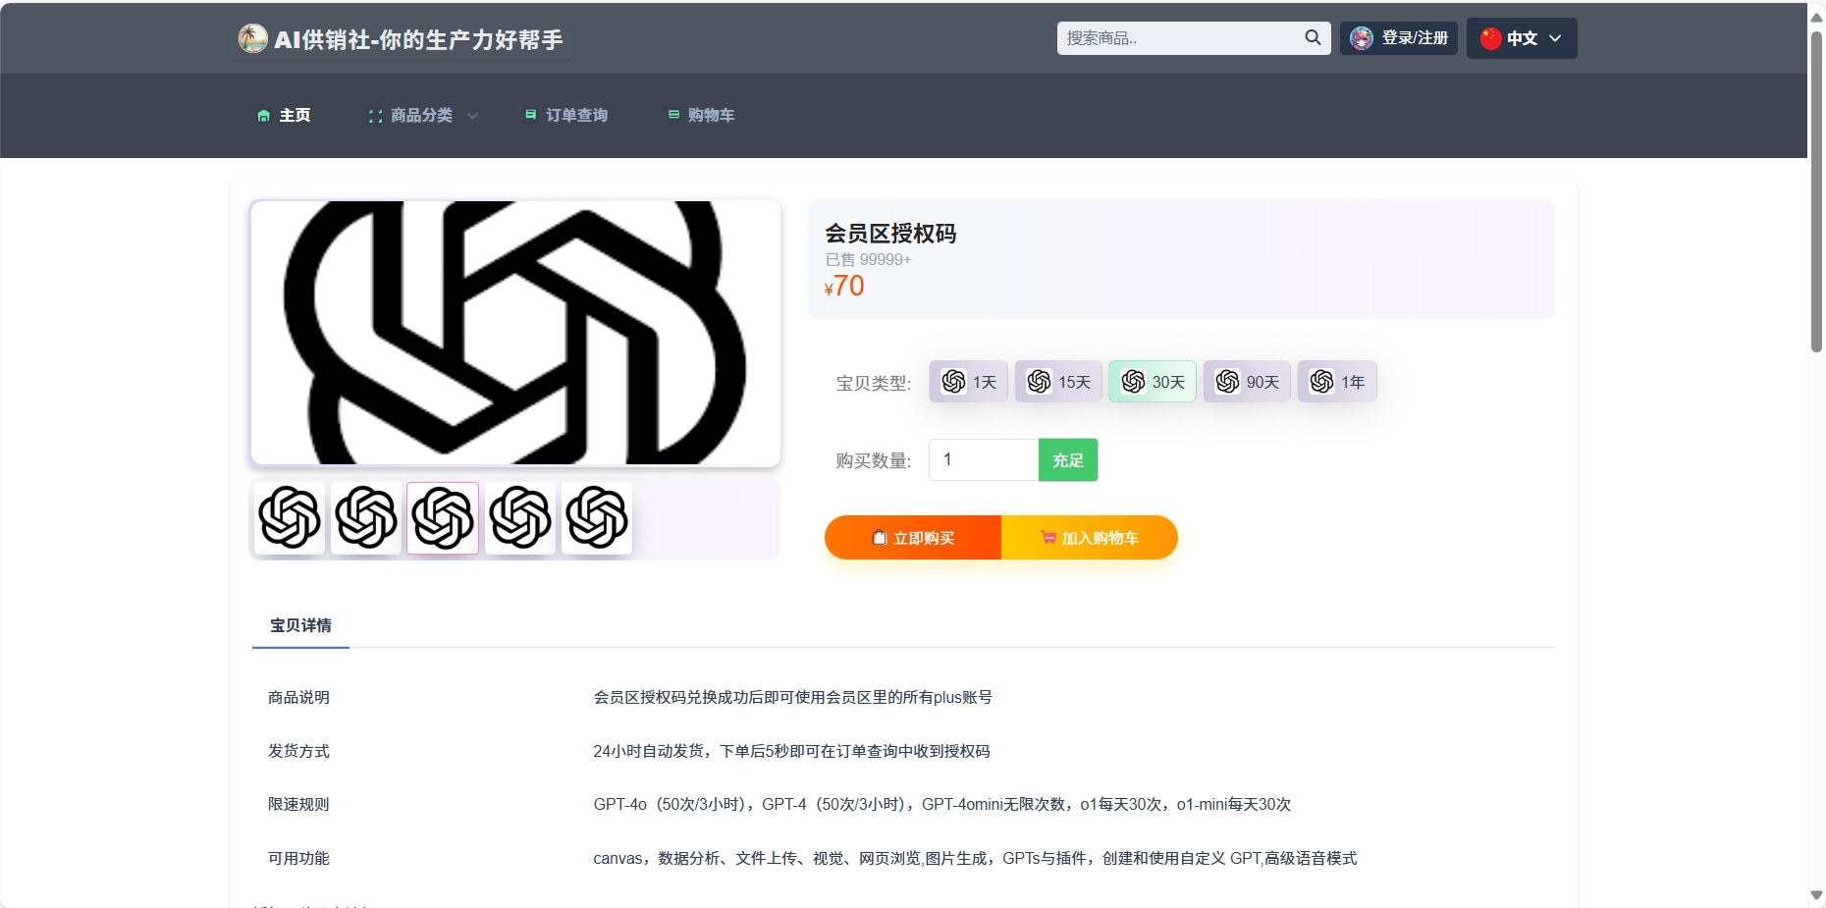
Task: Select the fourth product thumbnail
Action: (x=520, y=517)
